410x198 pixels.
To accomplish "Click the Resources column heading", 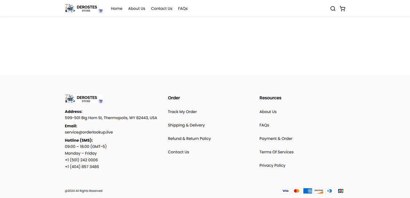I will coord(271,98).
